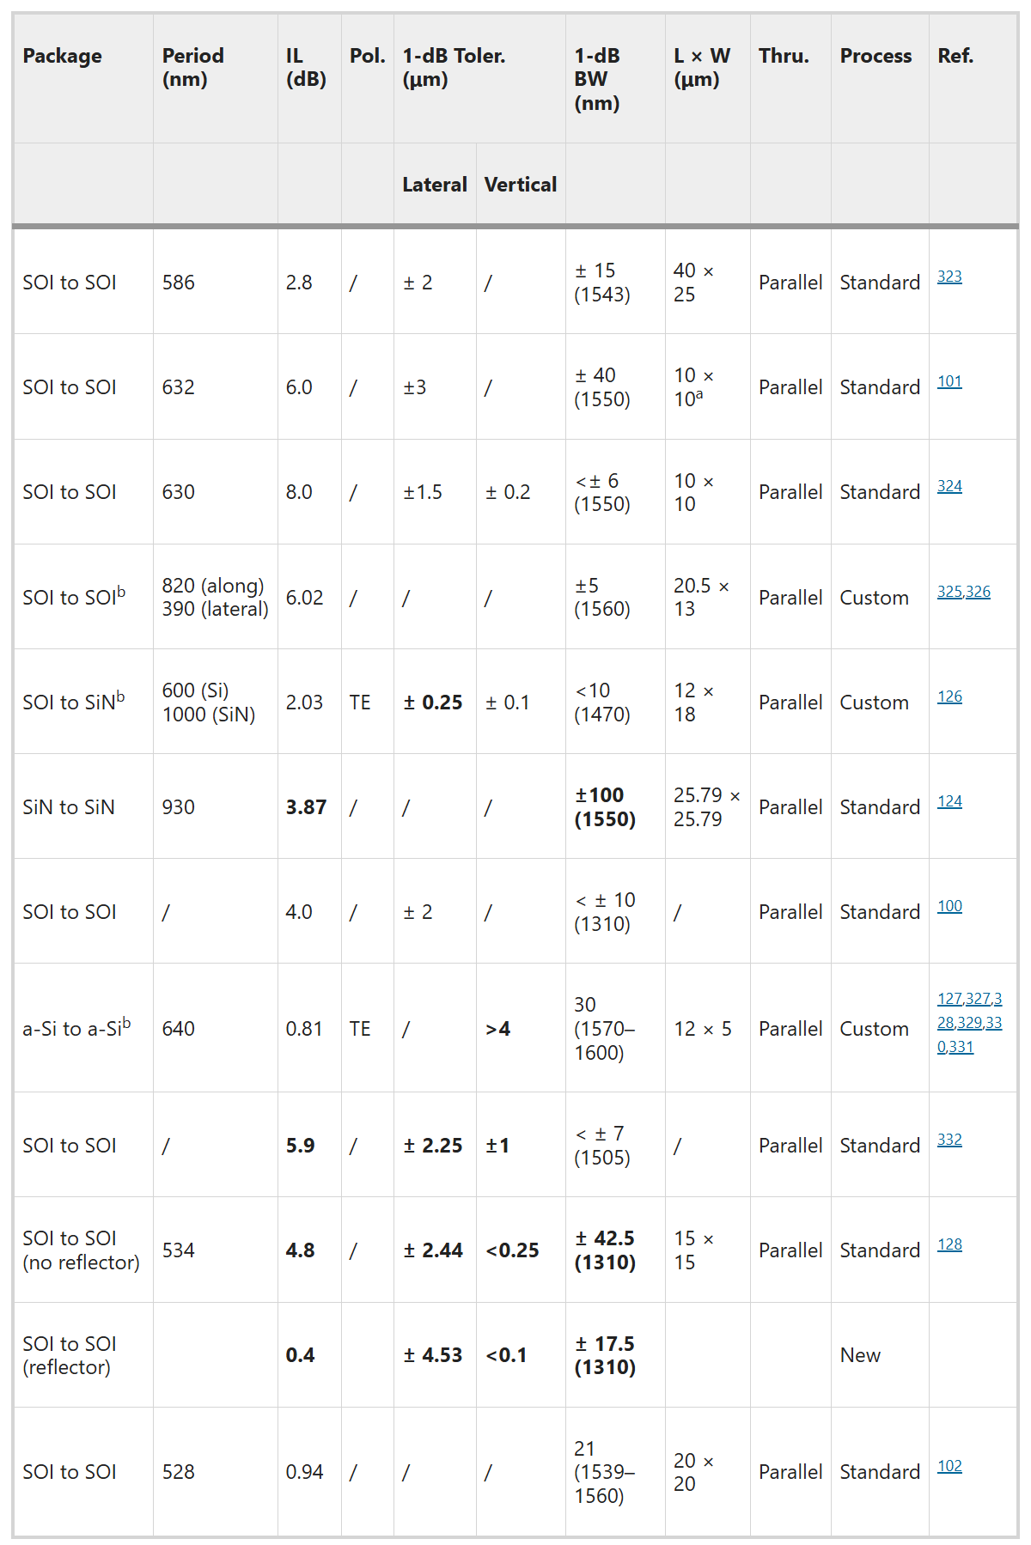Click the Package column header

coord(62,56)
